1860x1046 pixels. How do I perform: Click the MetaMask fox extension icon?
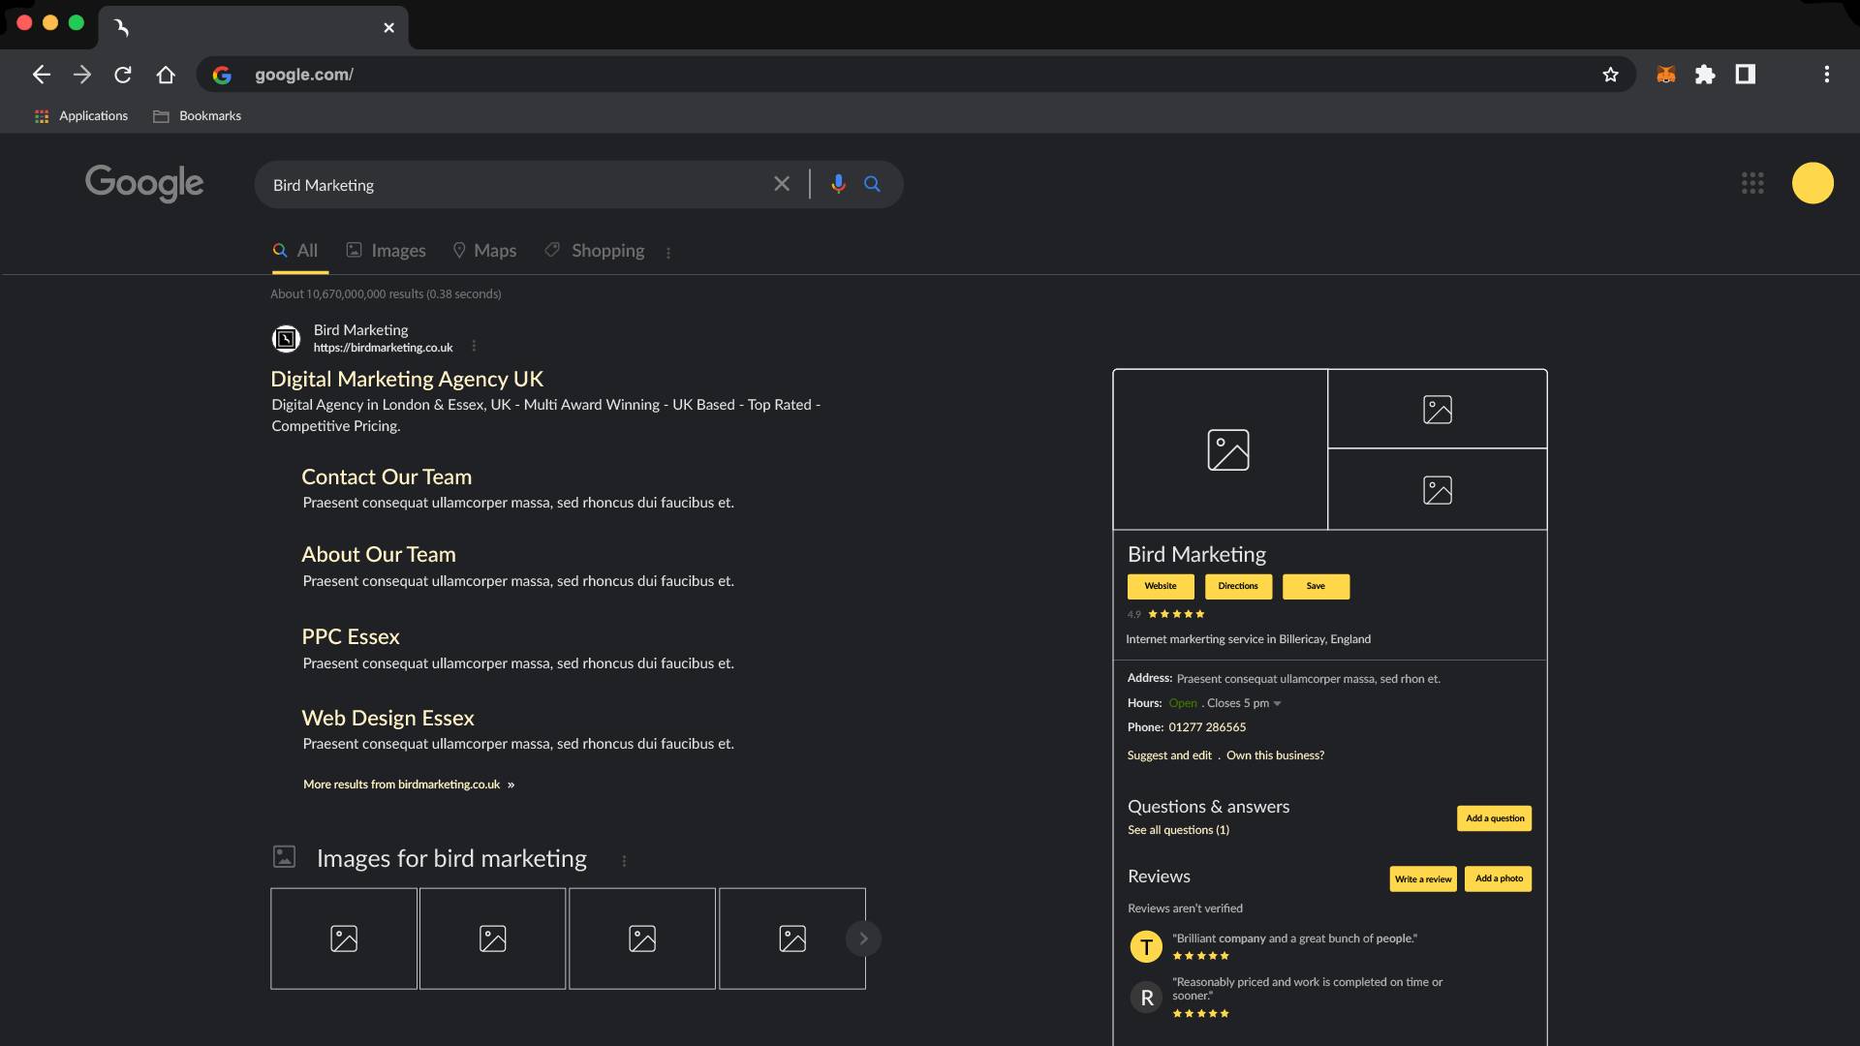(1666, 75)
